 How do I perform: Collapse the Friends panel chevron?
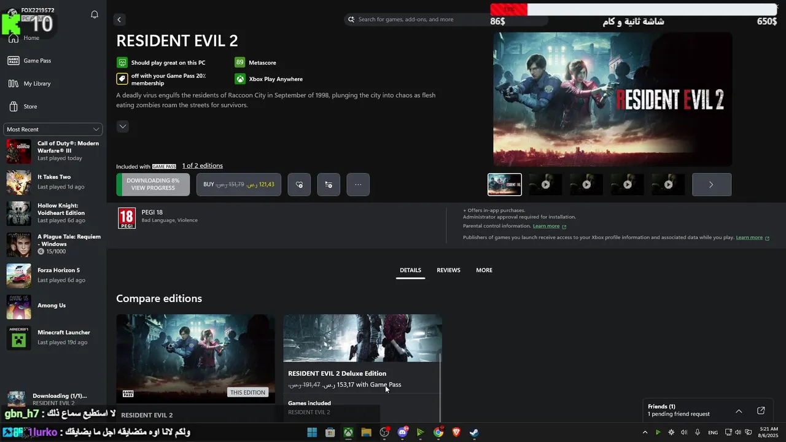pyautogui.click(x=739, y=411)
